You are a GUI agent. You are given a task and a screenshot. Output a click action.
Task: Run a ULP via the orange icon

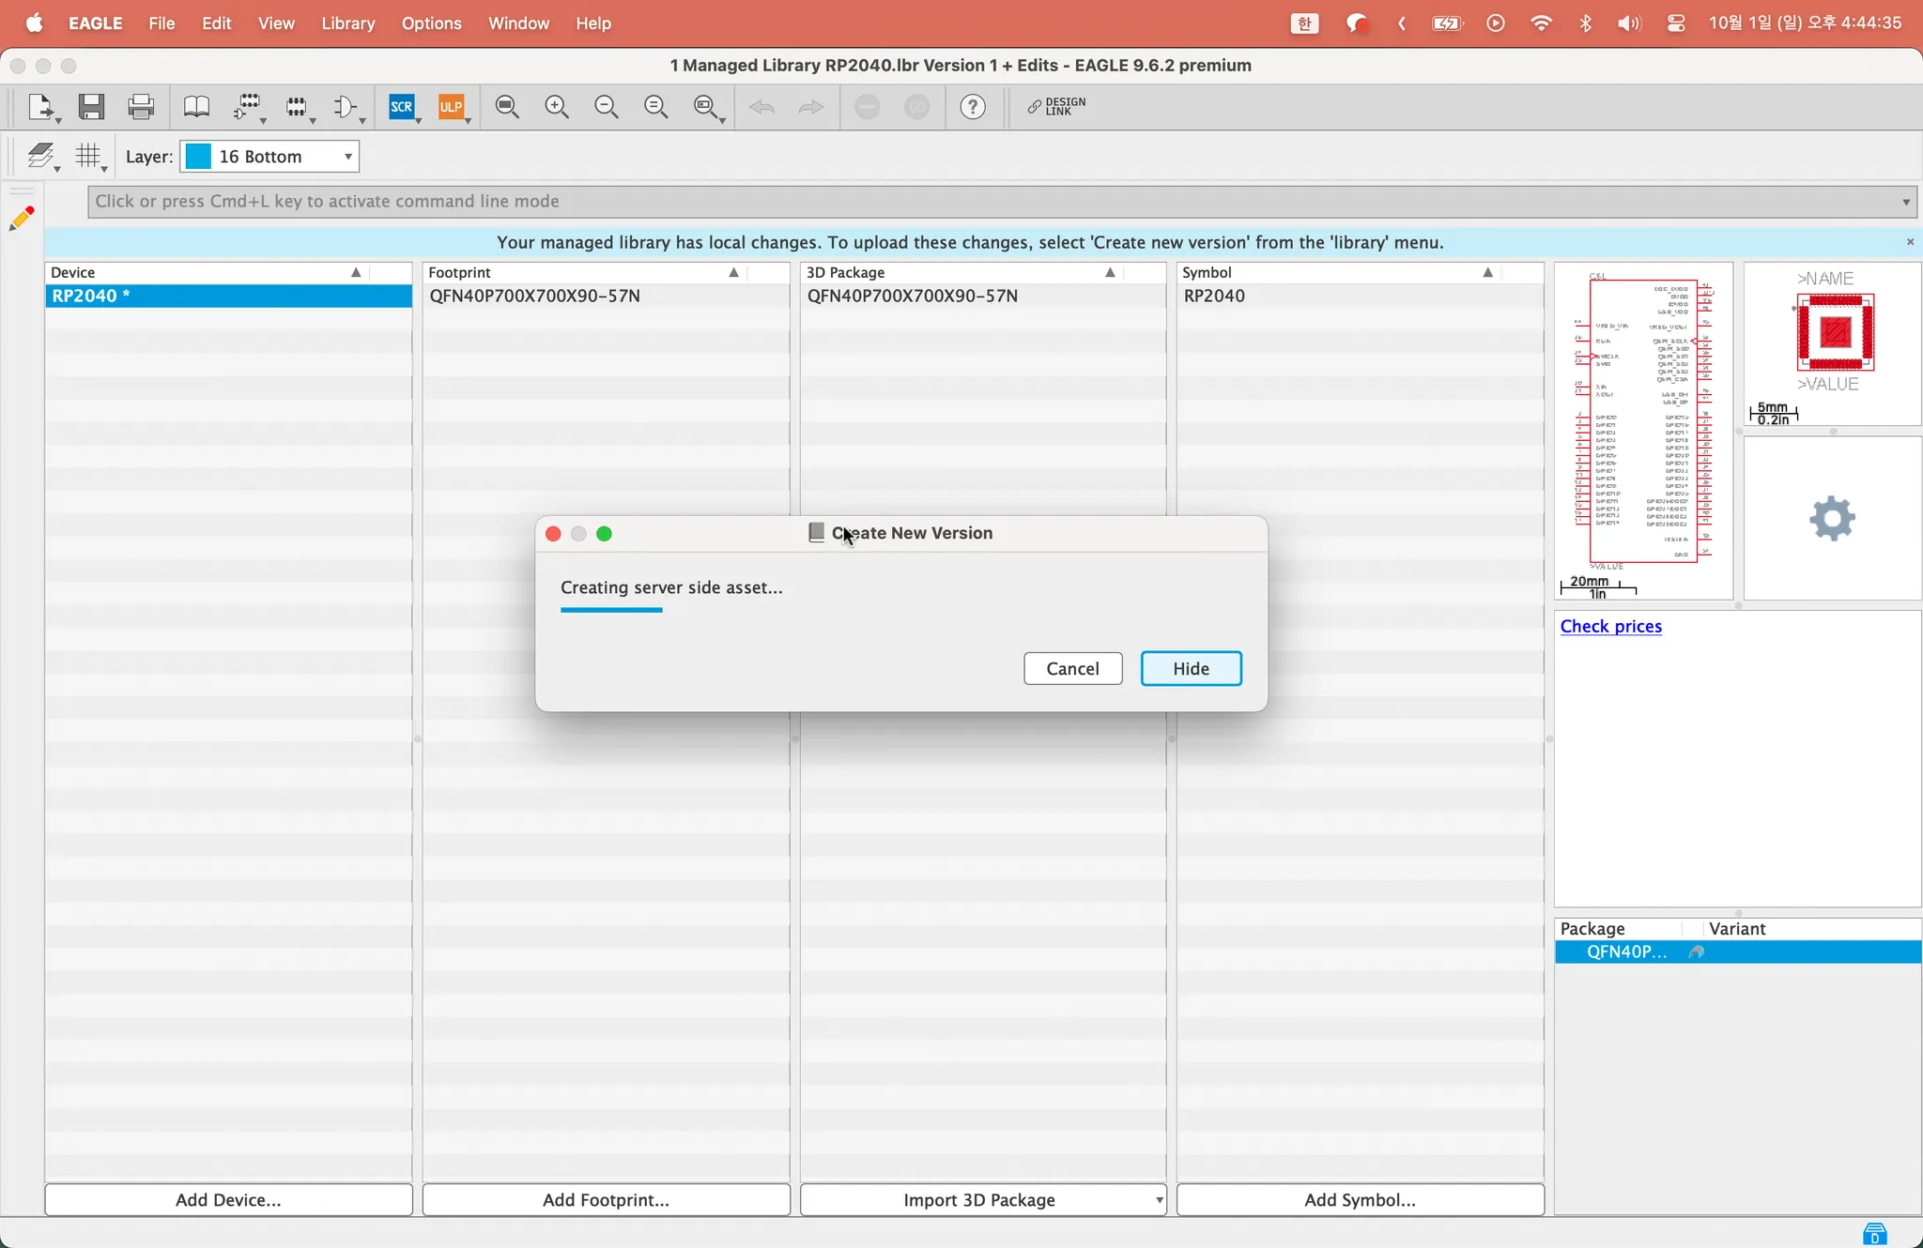pos(452,107)
